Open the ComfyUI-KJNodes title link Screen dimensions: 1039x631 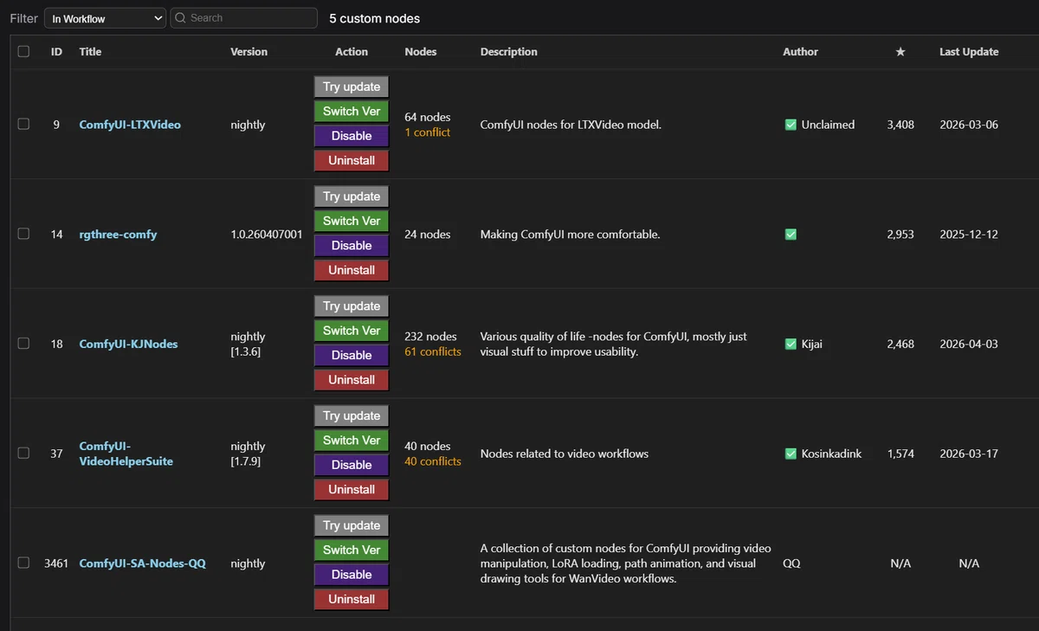tap(128, 344)
